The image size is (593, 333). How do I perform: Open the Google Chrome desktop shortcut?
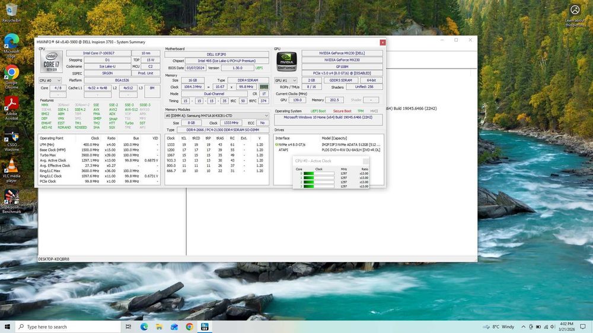point(11,77)
